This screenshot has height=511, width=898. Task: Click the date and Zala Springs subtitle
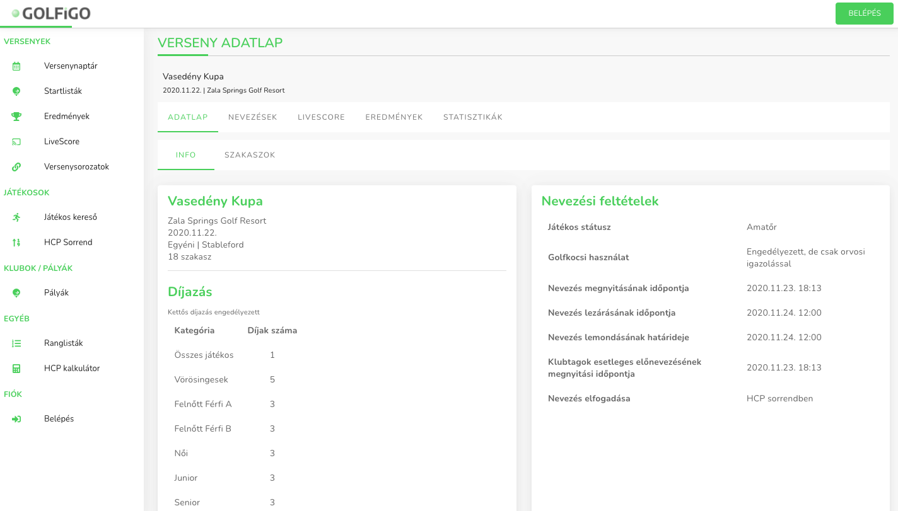point(224,91)
